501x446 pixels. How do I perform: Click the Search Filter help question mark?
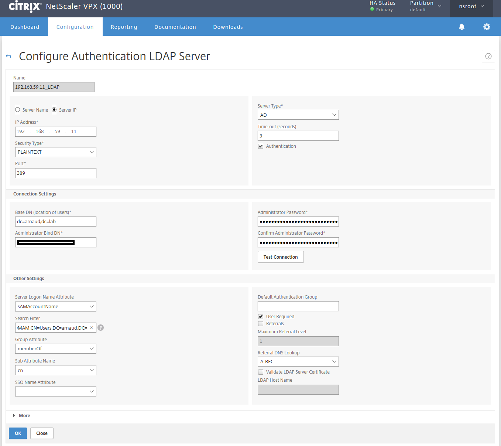[100, 328]
